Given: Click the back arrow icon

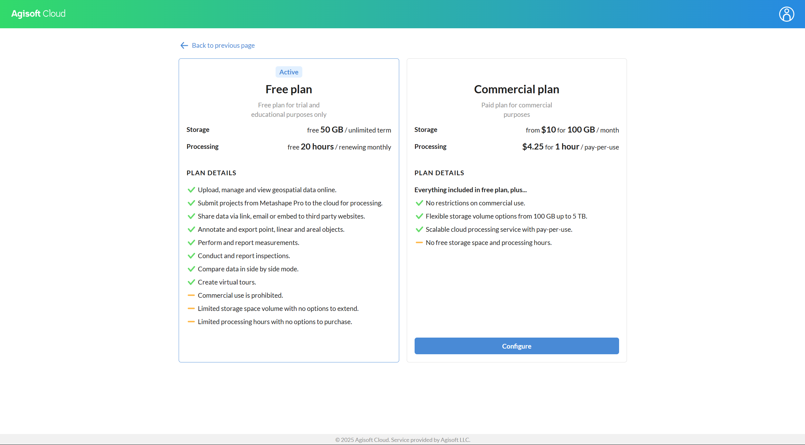Looking at the screenshot, I should click(x=184, y=46).
